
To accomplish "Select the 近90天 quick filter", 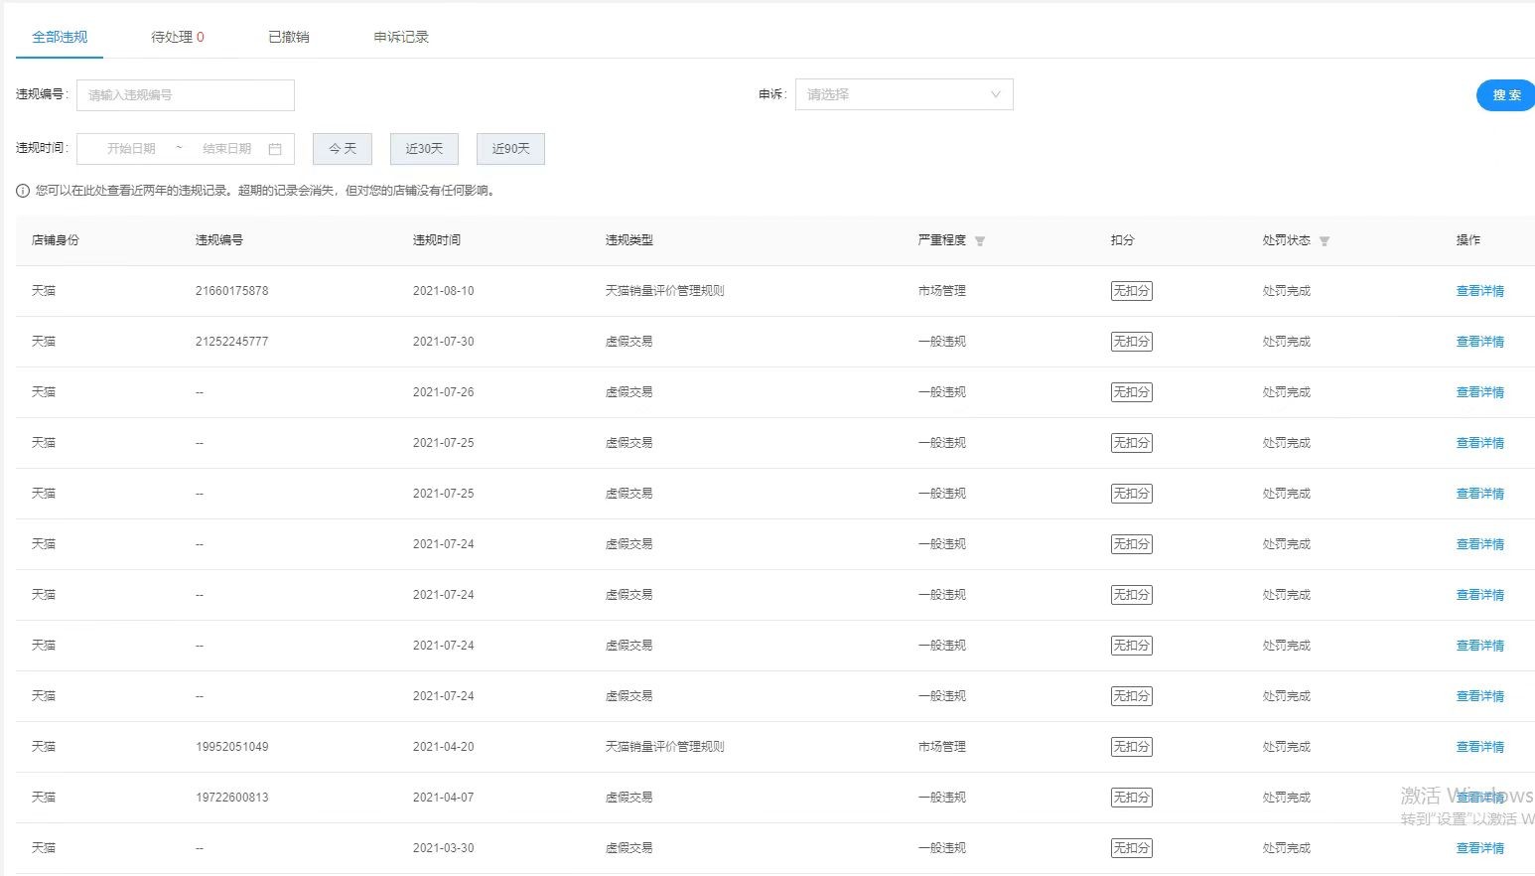I will point(510,149).
